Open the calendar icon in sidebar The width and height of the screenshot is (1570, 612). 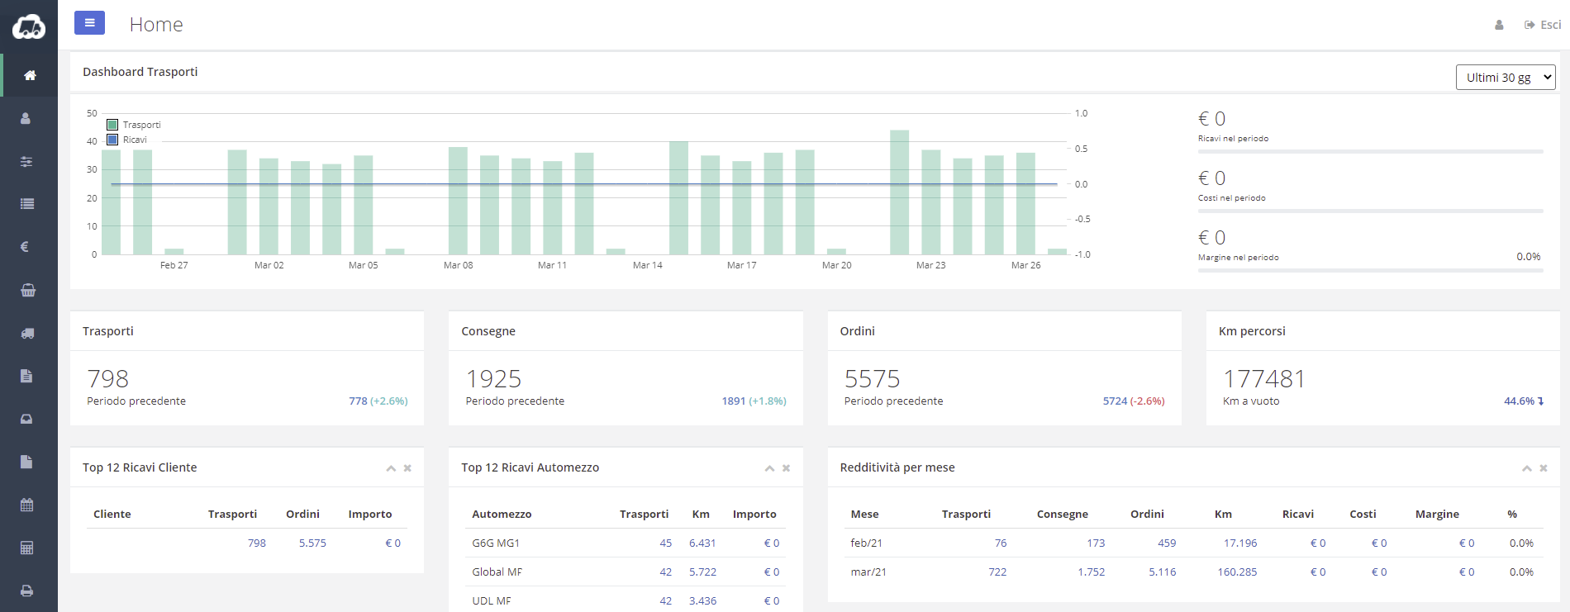(x=26, y=505)
